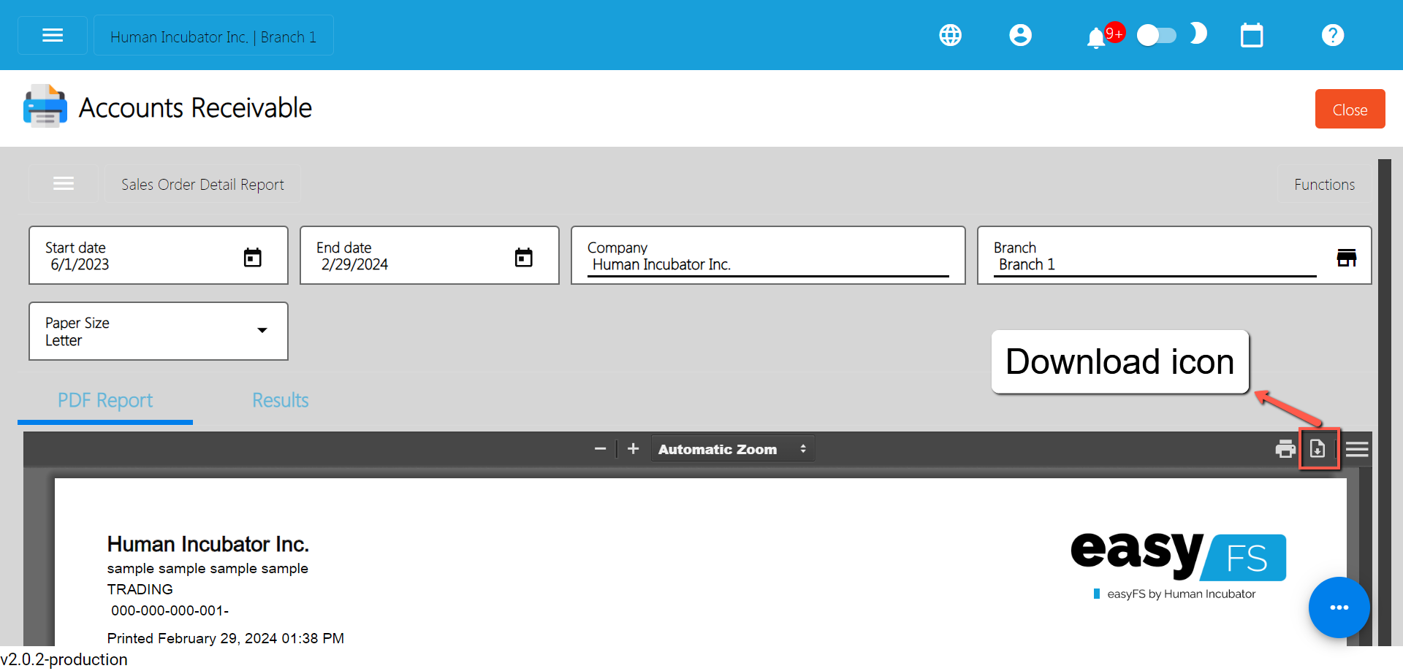The width and height of the screenshot is (1403, 671).
Task: Close the Accounts Receivable page
Action: pos(1350,109)
